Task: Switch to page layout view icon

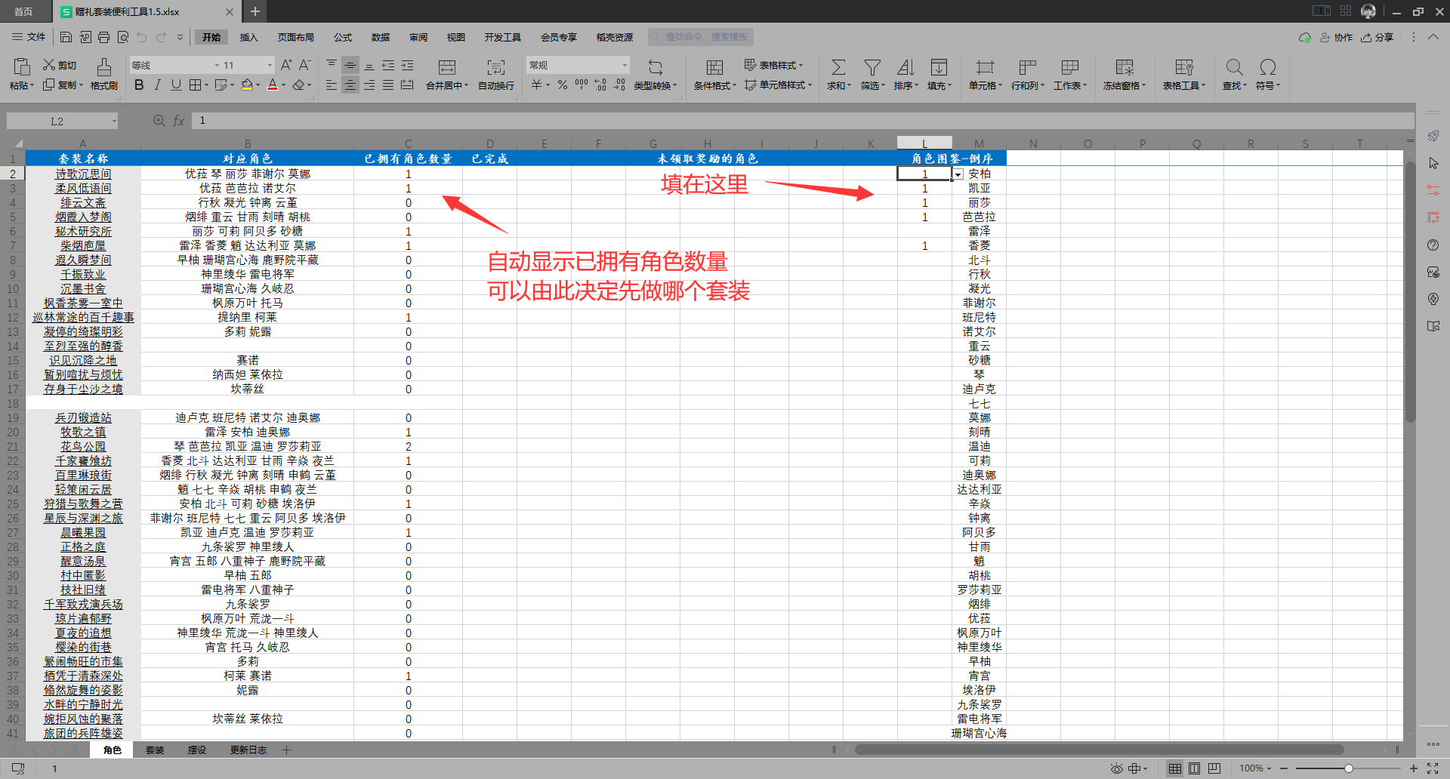Action: point(1194,768)
